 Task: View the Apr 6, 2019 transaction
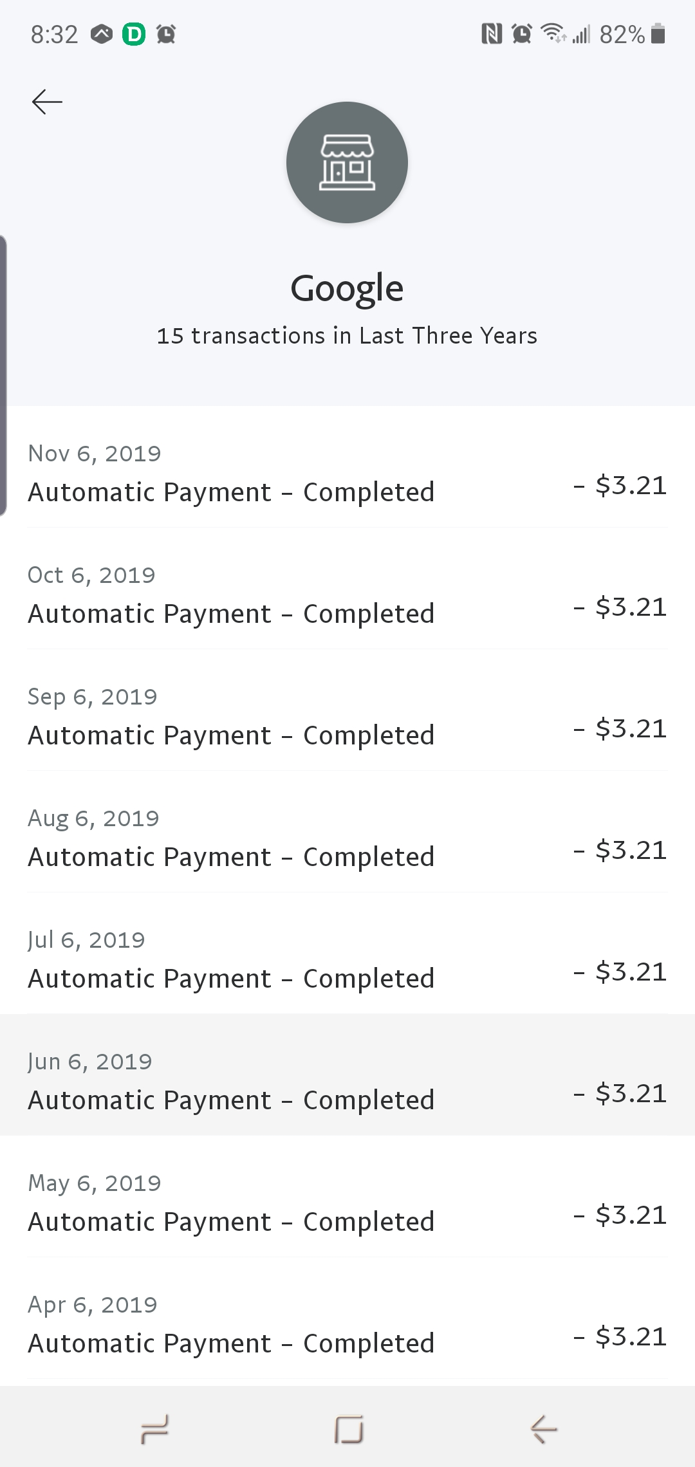pyautogui.click(x=347, y=1325)
